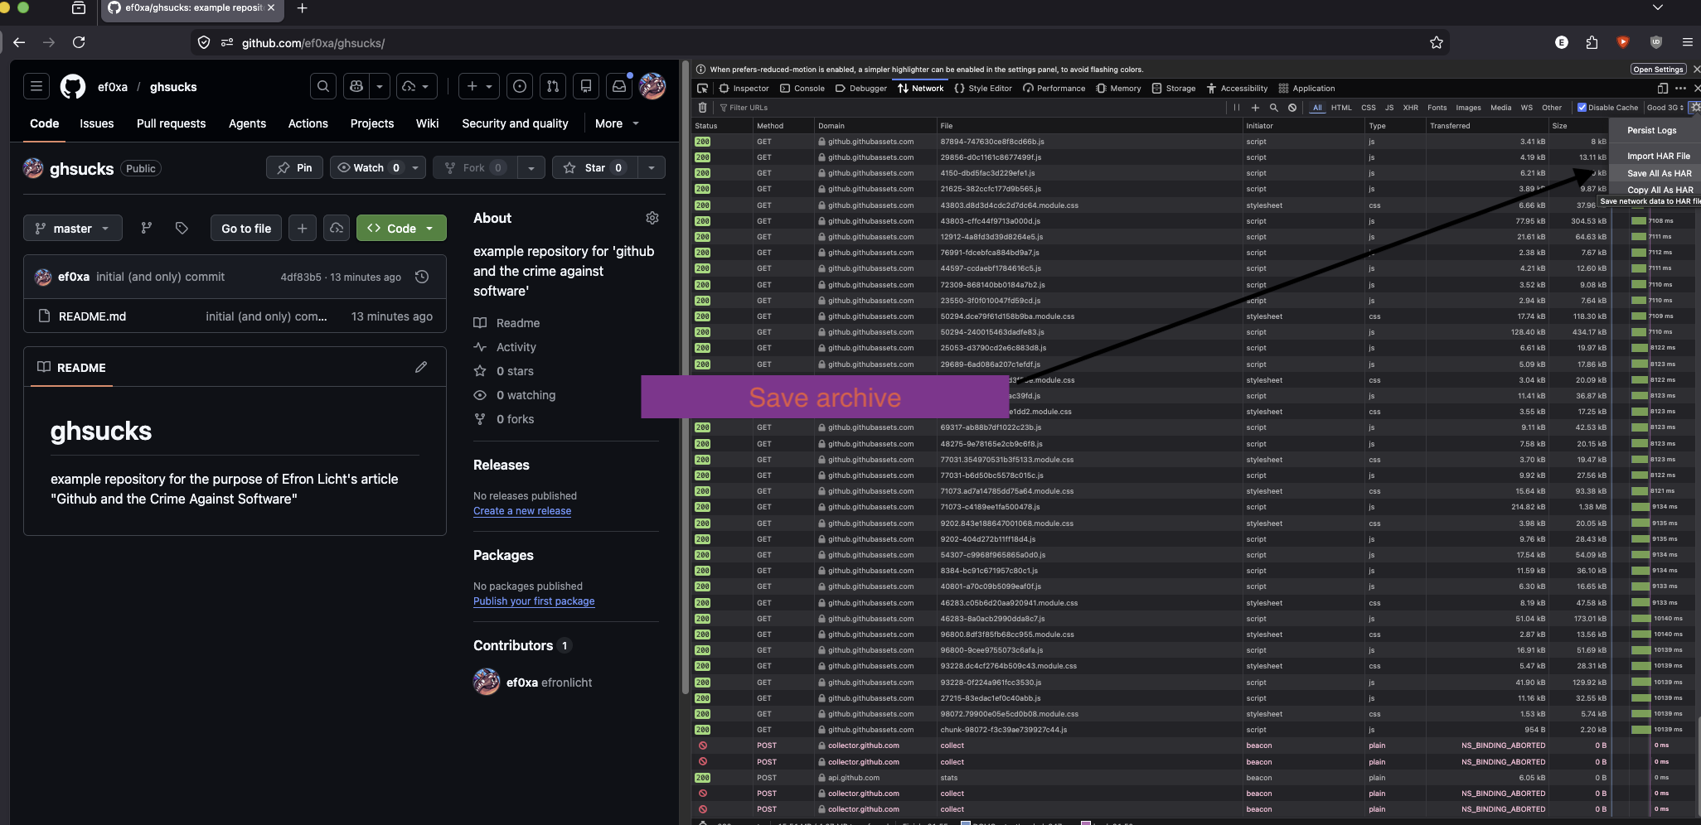Toggle the Disable Cache checkbox

(1582, 108)
